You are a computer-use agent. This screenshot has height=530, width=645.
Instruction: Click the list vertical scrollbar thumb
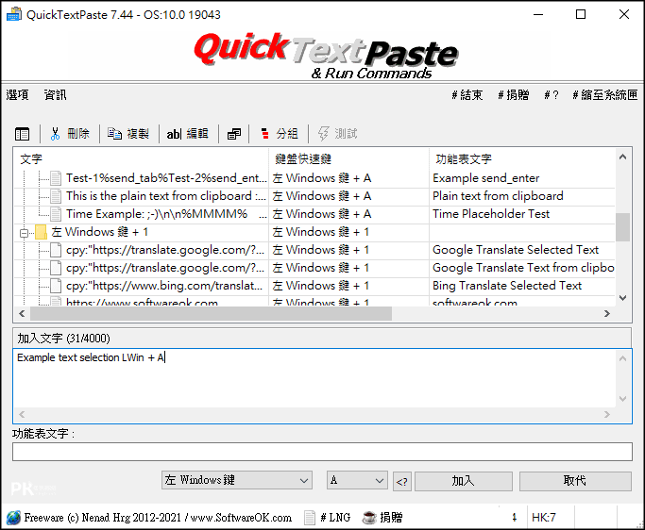click(x=622, y=226)
